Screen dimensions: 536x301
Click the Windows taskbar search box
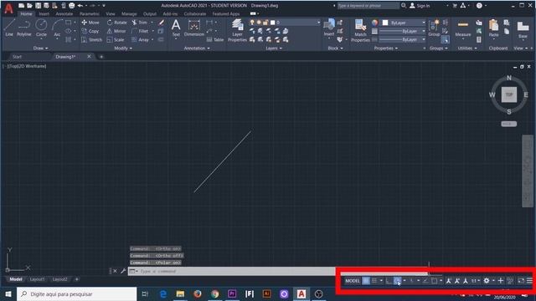pyautogui.click(x=76, y=293)
